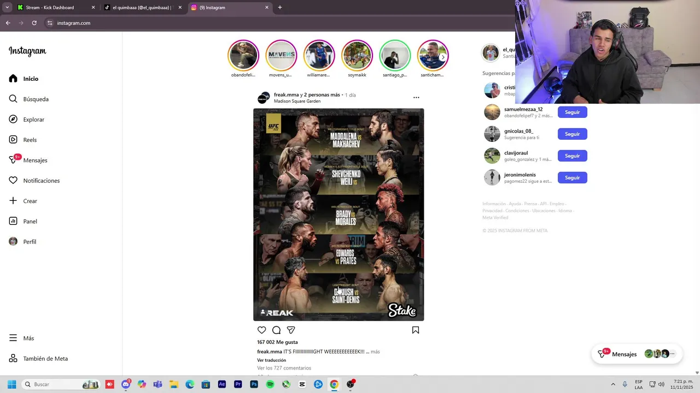Share the post with paper plane icon
Viewport: 700px width, 393px height.
tap(291, 330)
